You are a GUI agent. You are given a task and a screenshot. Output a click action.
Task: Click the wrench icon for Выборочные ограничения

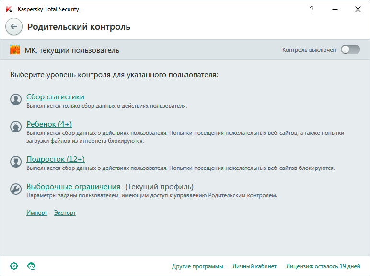coord(16,189)
